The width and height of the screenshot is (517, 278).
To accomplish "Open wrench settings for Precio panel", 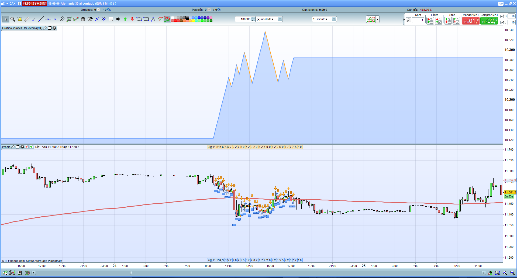I will coord(13,147).
